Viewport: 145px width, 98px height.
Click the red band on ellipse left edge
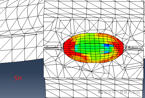click(x=67, y=48)
